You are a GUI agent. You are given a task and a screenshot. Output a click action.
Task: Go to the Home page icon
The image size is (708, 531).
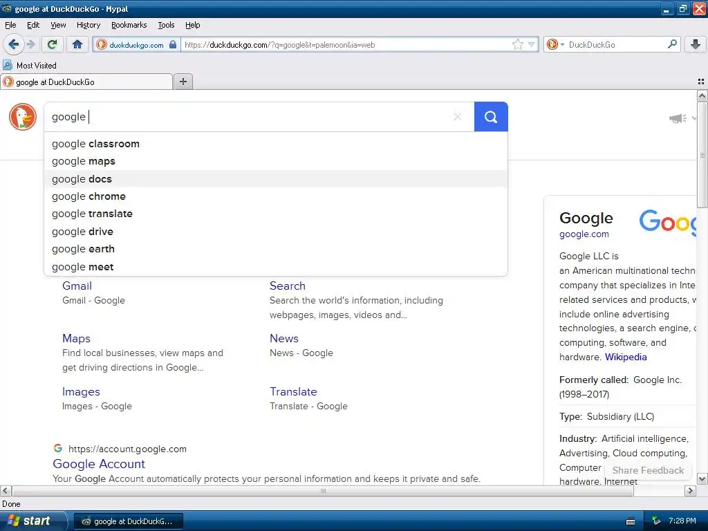click(x=77, y=44)
